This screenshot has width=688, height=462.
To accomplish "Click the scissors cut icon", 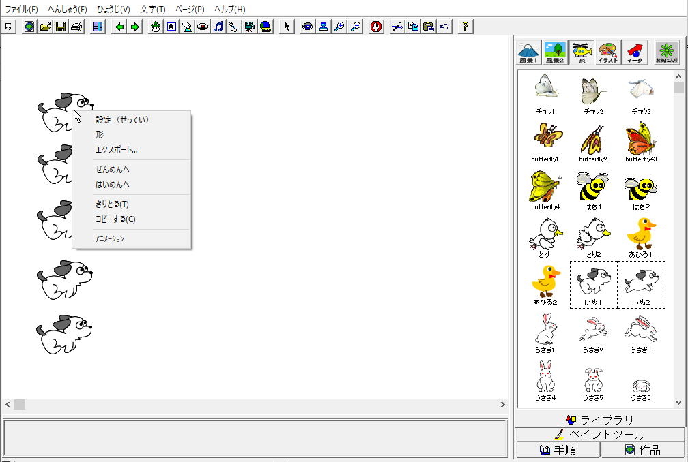I will [x=397, y=27].
